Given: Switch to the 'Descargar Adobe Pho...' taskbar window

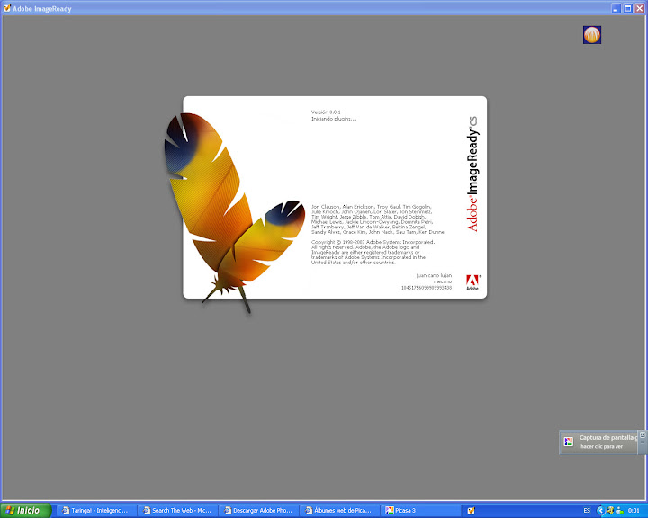Looking at the screenshot, I should (258, 511).
